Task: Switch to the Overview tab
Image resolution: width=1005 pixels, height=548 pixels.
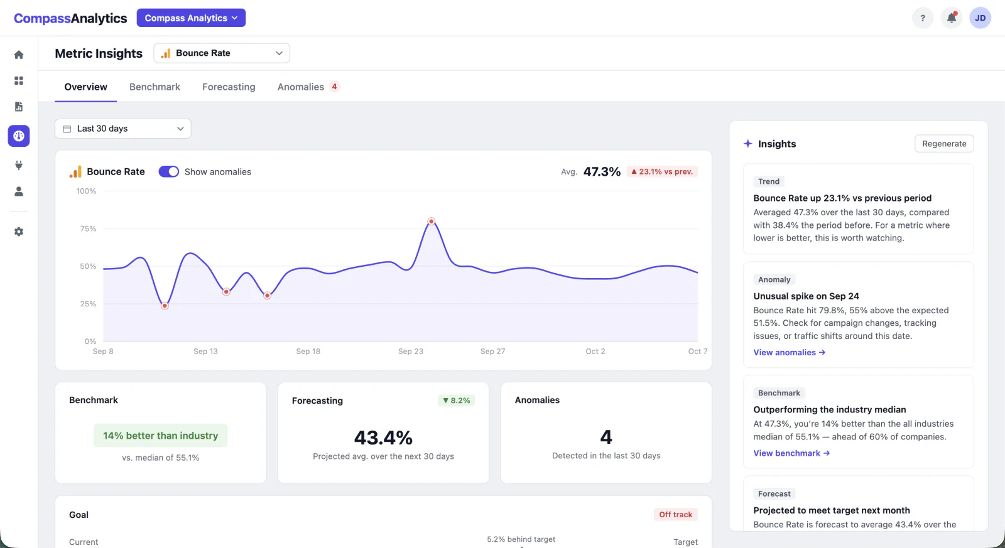Action: click(86, 87)
